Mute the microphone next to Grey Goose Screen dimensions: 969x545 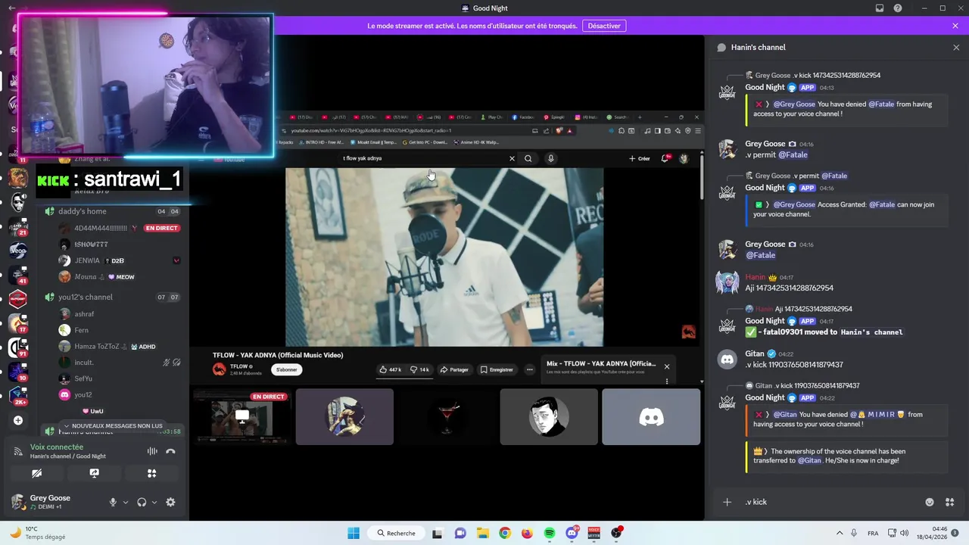pos(113,502)
